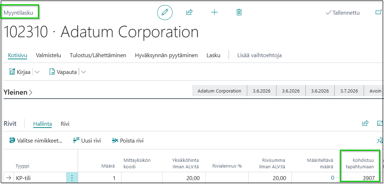384x184 pixels.
Task: Click the 102310 Adatum Corporation title
Action: (101, 32)
